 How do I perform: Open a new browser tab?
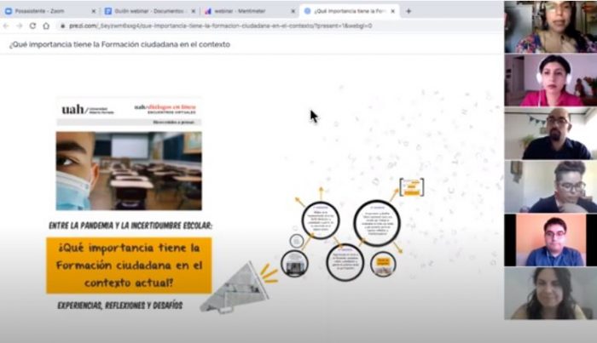click(409, 11)
